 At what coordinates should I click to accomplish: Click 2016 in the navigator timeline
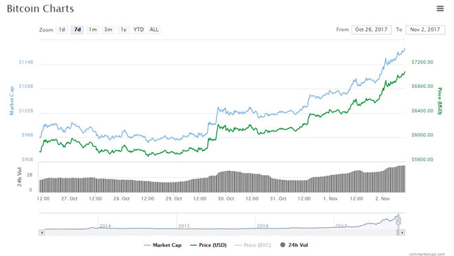263,226
